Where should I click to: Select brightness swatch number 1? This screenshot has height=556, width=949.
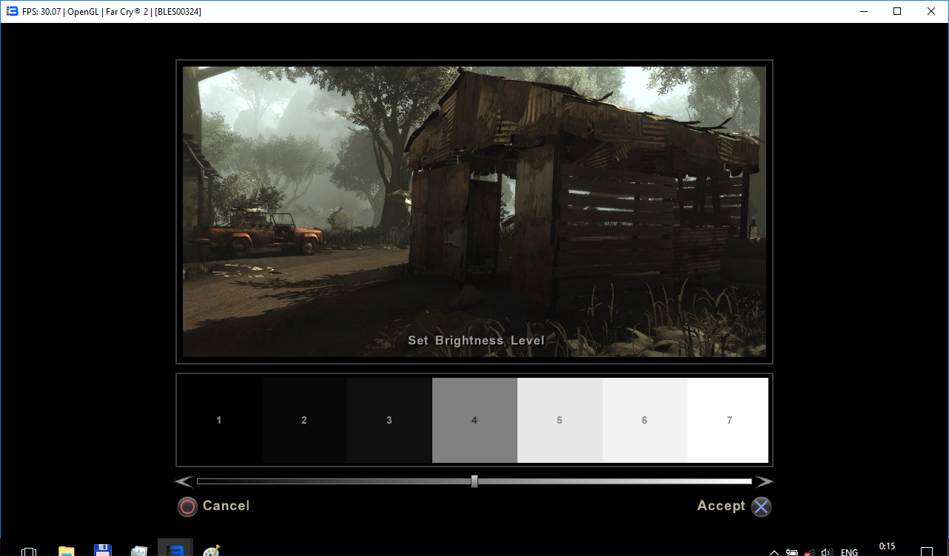point(219,420)
